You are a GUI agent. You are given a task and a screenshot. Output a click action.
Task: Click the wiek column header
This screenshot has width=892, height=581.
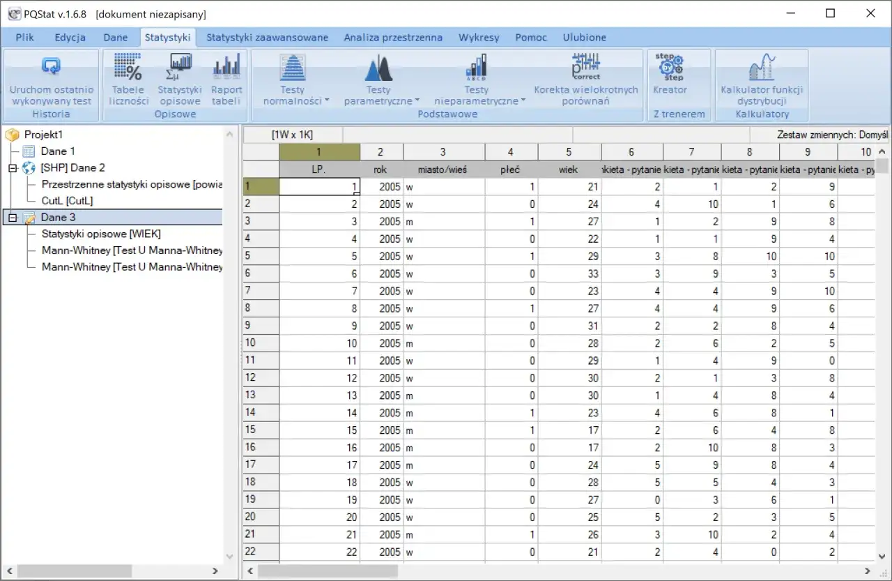569,169
